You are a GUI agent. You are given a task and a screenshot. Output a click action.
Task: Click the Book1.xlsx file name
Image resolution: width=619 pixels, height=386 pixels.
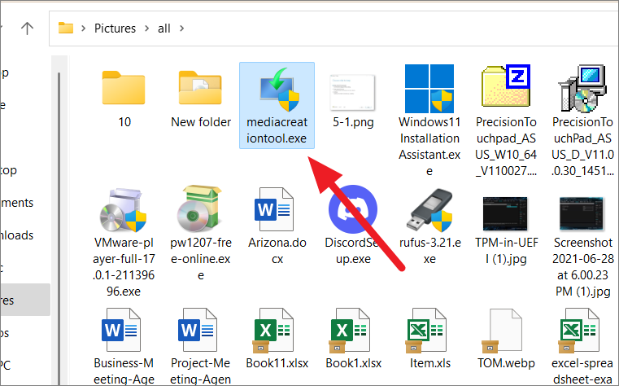tap(353, 363)
